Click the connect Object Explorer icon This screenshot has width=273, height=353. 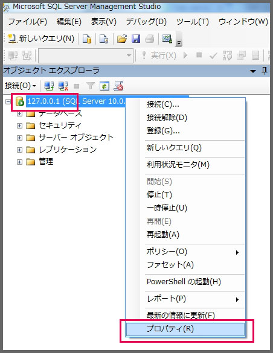point(49,86)
